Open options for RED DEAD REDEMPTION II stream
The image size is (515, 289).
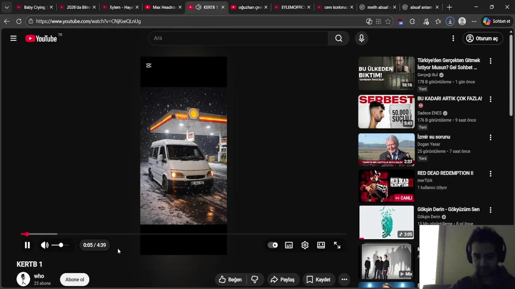[x=490, y=174]
